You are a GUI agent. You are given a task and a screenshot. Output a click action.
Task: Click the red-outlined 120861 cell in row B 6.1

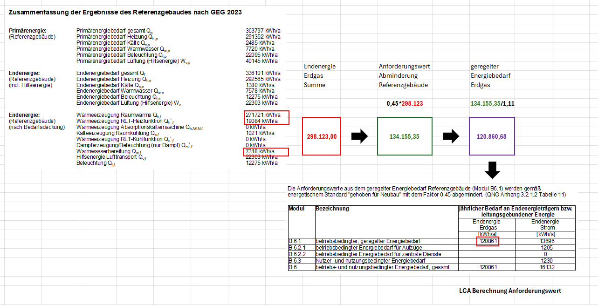click(488, 241)
